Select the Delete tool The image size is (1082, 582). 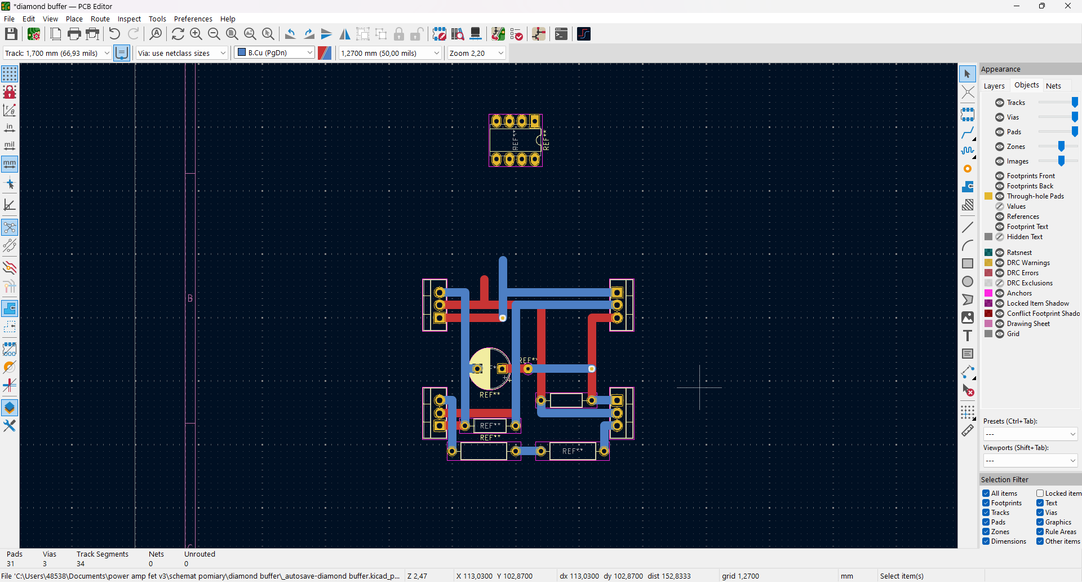click(x=968, y=390)
